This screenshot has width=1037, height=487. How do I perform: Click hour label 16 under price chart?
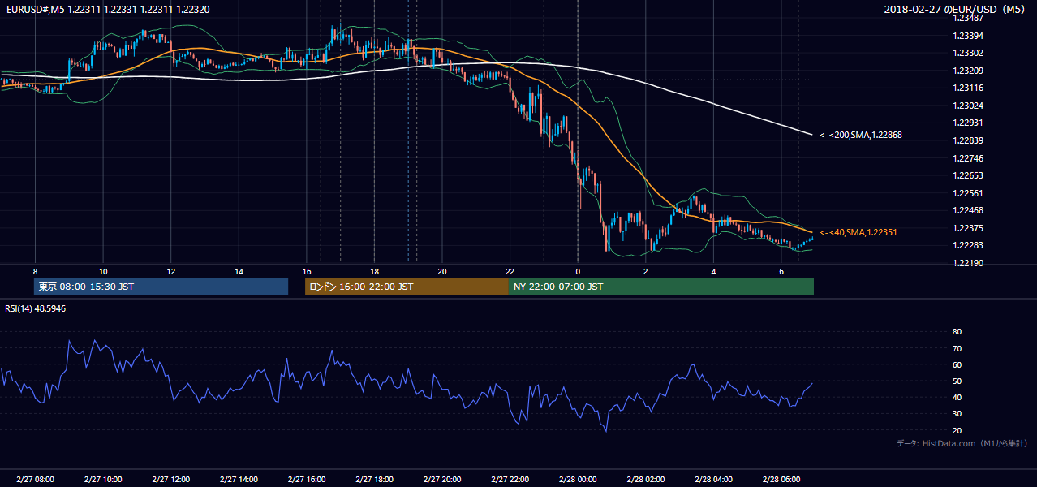307,271
